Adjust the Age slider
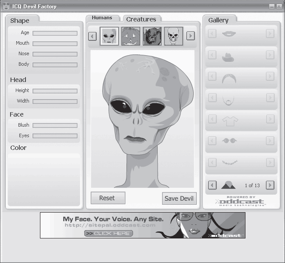 click(55, 33)
